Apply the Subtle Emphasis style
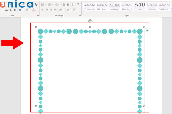 [x=165, y=7]
